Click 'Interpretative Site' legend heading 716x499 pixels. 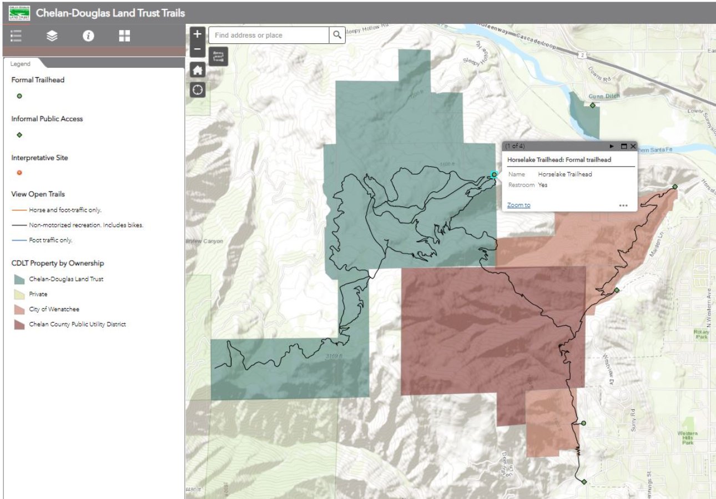click(39, 158)
